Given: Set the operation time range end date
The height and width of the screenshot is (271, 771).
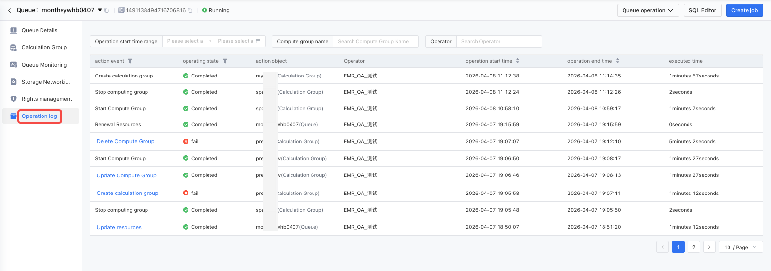Looking at the screenshot, I should coord(235,41).
